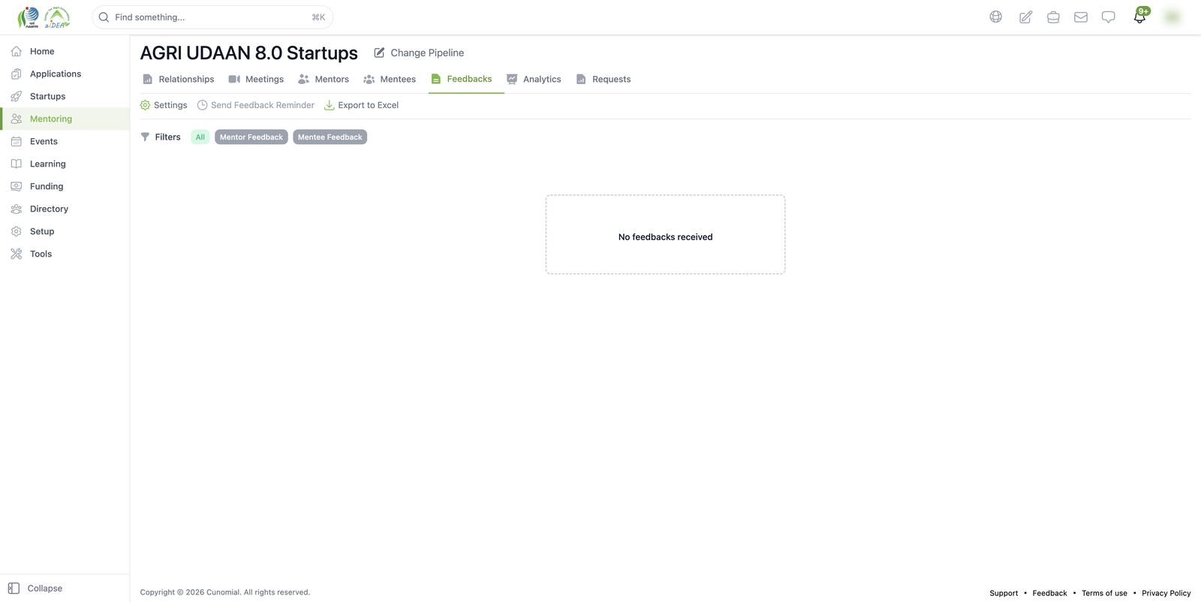Go to Home in sidebar

(65, 51)
